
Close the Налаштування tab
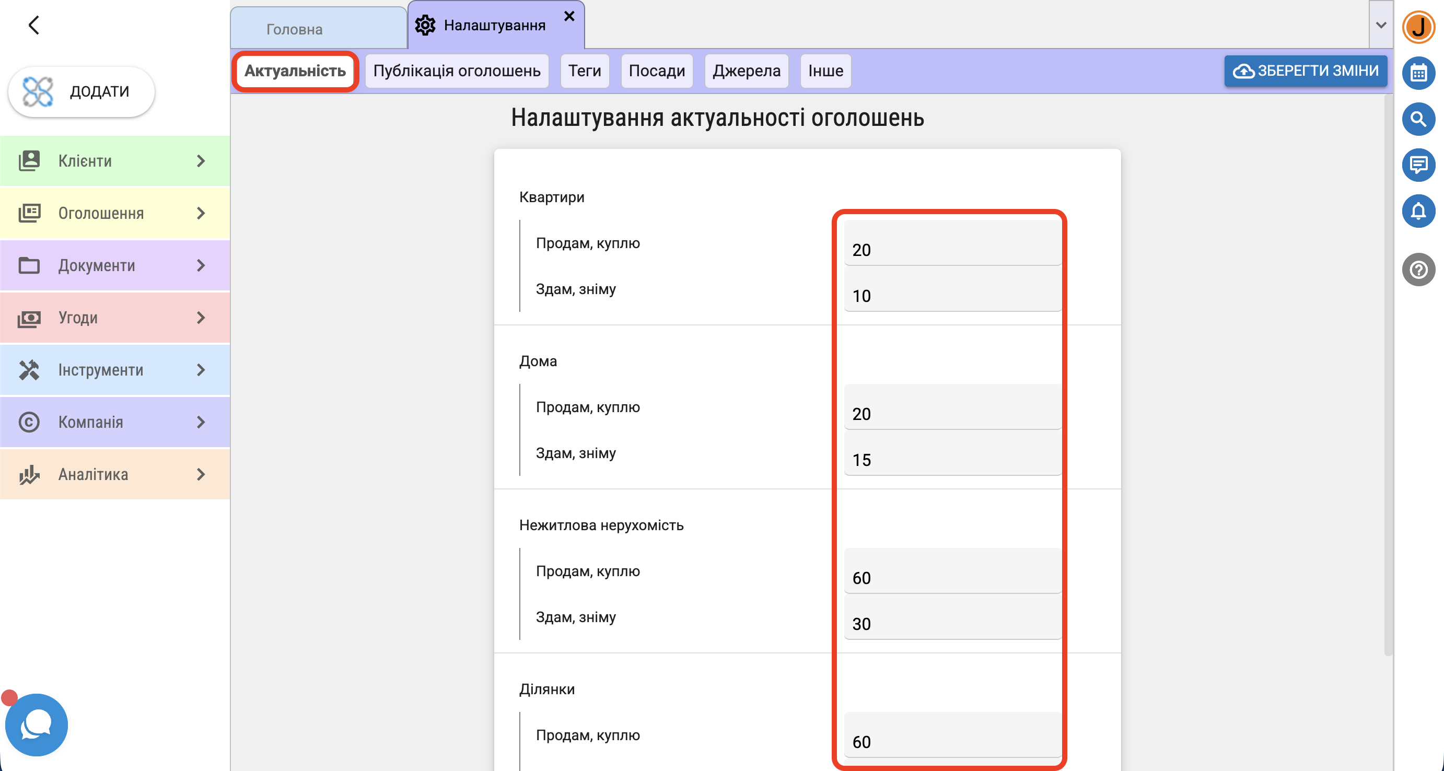pos(569,17)
